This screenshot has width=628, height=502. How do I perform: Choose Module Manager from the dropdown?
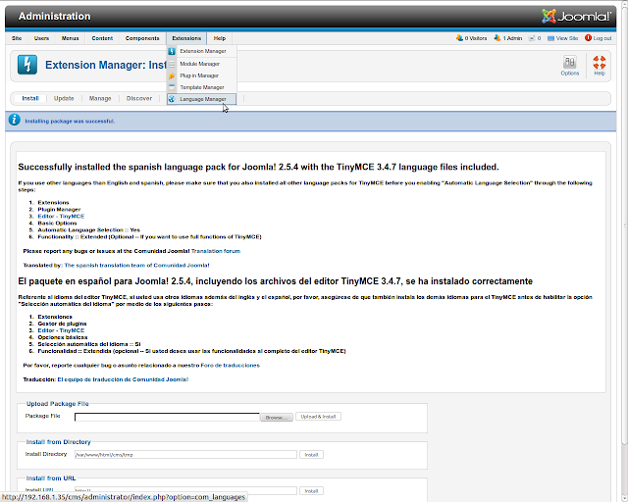[202, 64]
